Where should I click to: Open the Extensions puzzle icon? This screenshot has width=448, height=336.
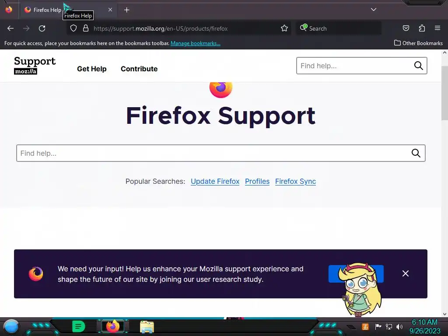pos(422,28)
